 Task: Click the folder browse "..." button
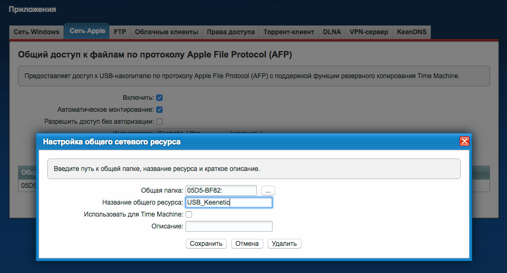tap(268, 191)
